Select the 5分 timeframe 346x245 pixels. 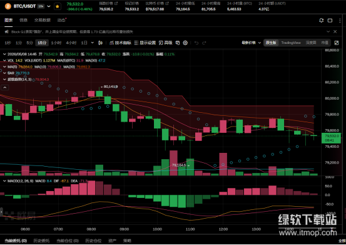pyautogui.click(x=29, y=43)
